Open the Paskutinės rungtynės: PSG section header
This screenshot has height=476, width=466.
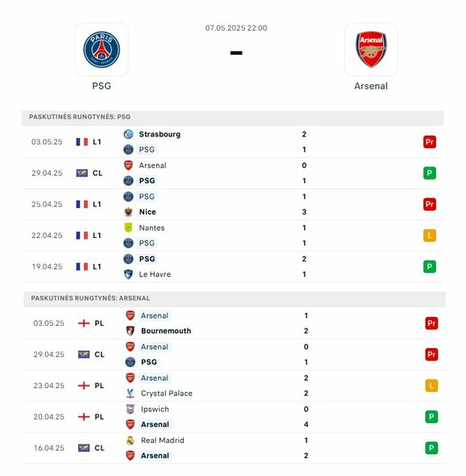pyautogui.click(x=233, y=117)
